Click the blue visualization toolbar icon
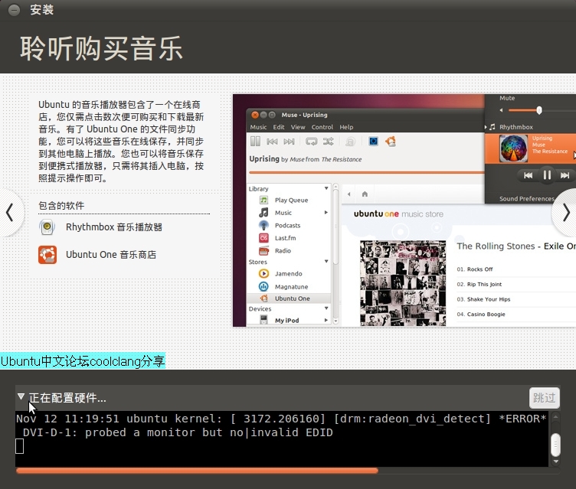The image size is (576, 489). click(x=373, y=142)
